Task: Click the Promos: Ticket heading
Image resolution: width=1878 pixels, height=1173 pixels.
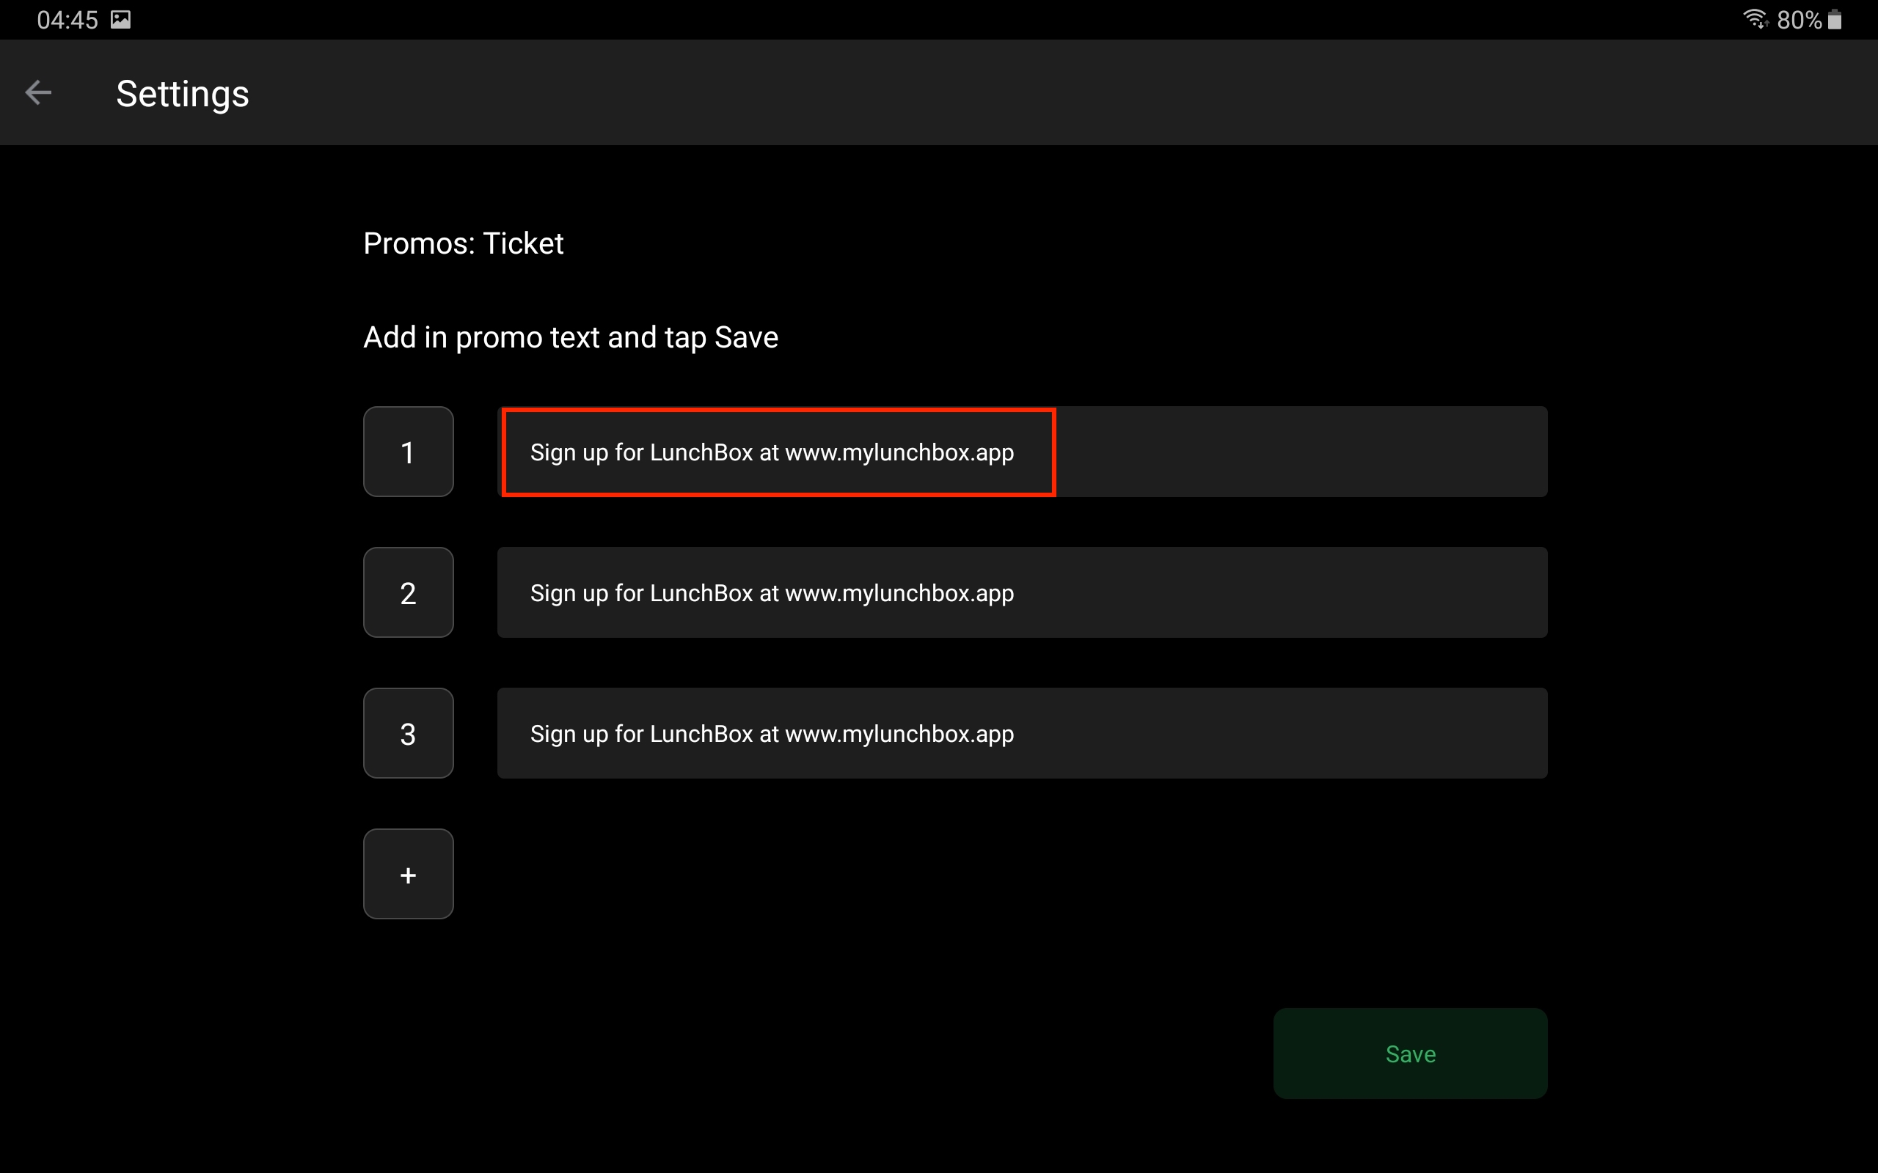Action: 464,243
